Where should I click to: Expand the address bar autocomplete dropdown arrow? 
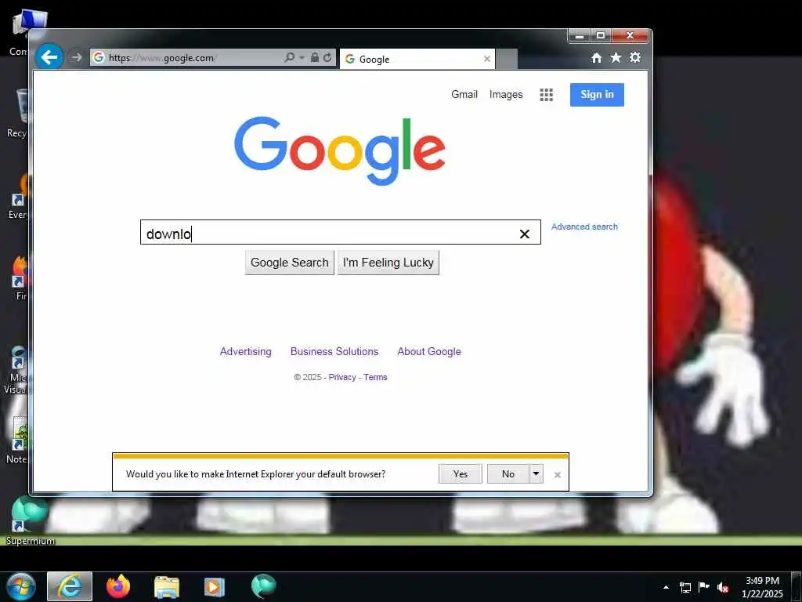302,58
